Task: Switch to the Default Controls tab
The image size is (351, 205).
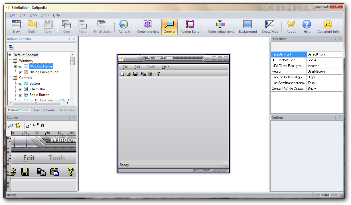Action: click(x=19, y=110)
